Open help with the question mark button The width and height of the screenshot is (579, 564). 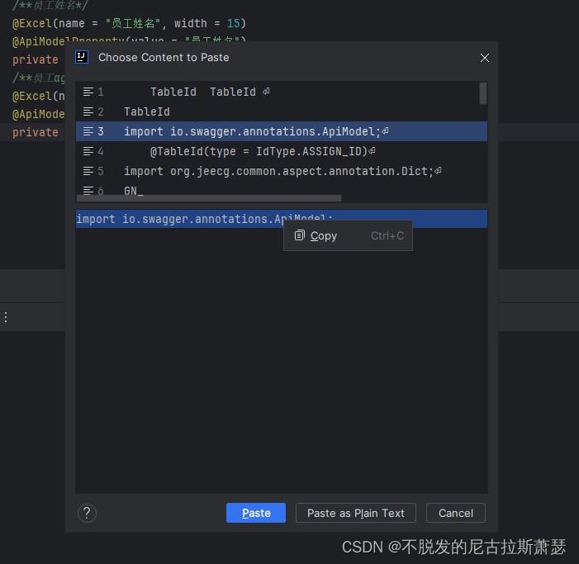pyautogui.click(x=88, y=513)
